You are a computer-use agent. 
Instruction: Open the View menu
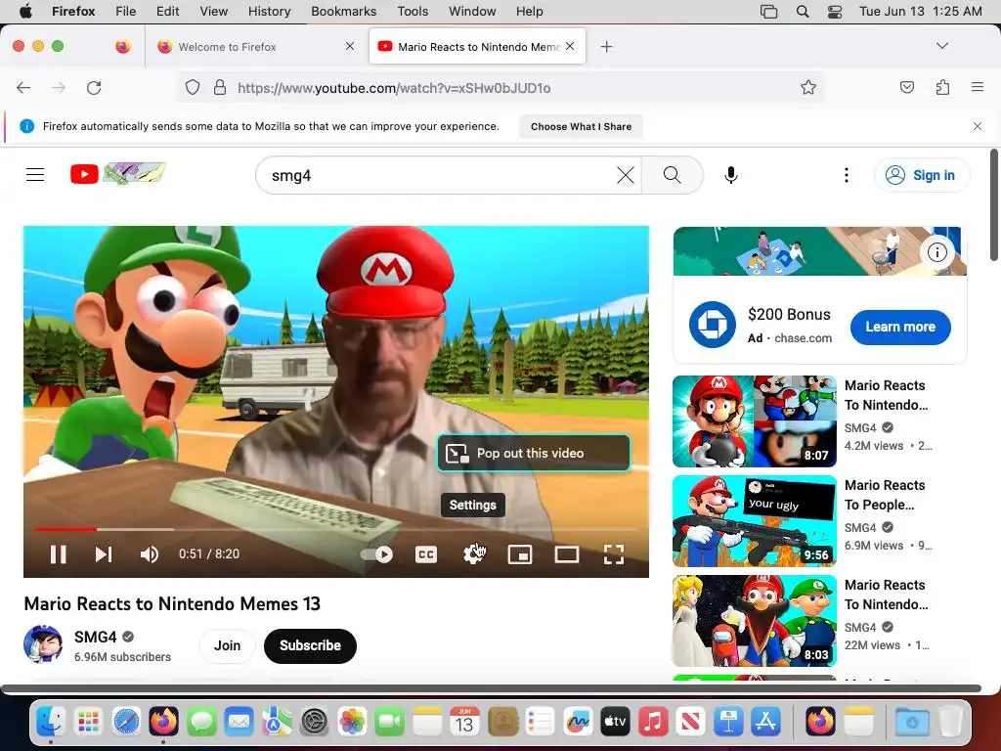coord(213,12)
